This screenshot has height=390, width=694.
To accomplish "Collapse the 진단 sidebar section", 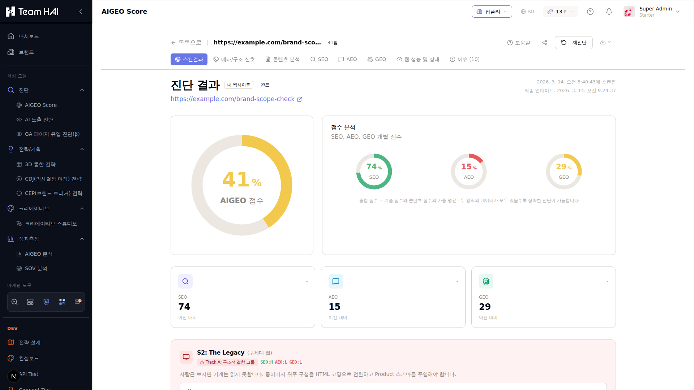I will 82,90.
